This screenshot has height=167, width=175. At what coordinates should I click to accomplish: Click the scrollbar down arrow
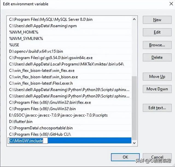coord(134,143)
